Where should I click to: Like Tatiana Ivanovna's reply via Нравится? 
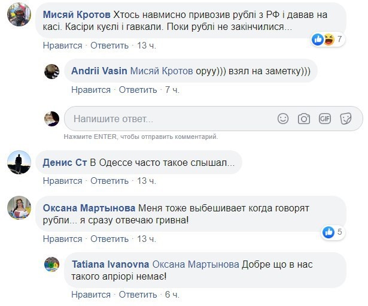click(x=91, y=295)
